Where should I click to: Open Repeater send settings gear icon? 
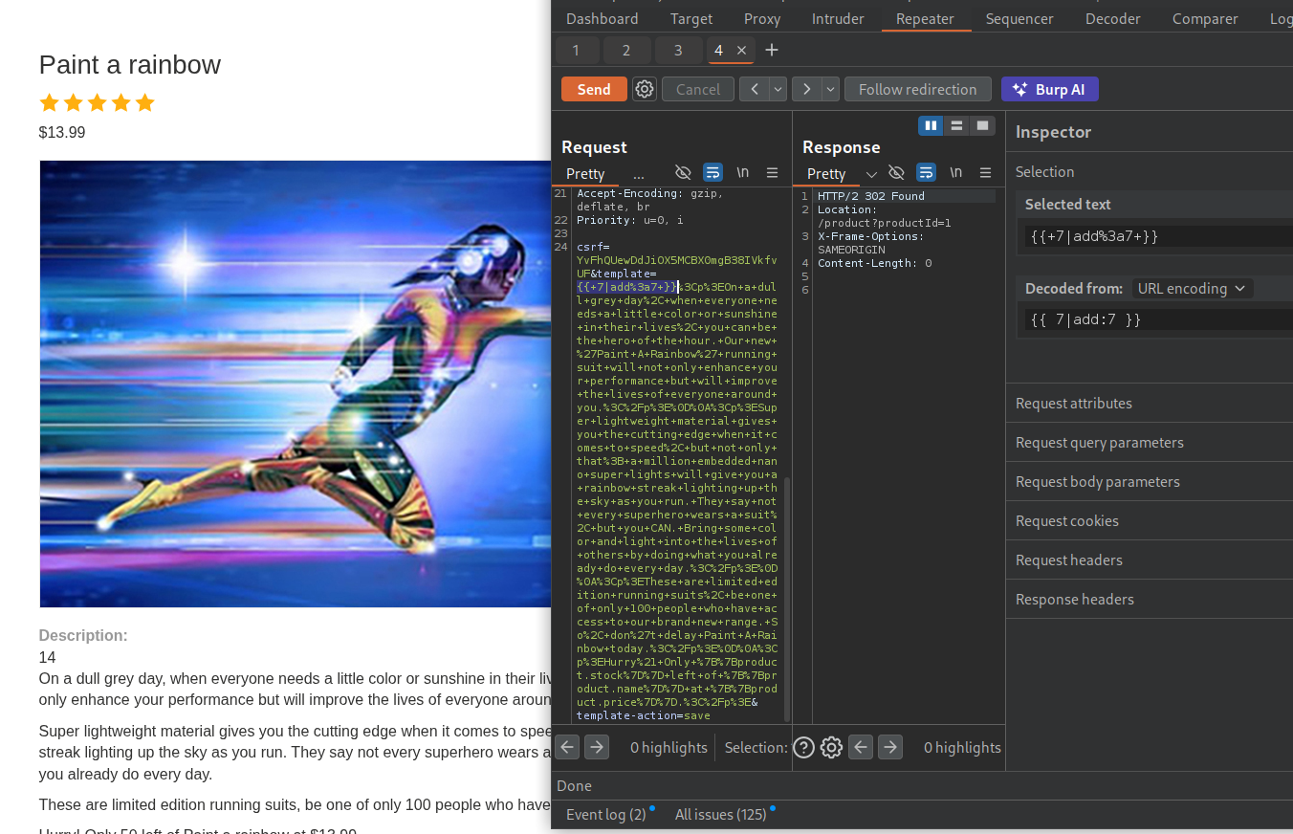645,89
